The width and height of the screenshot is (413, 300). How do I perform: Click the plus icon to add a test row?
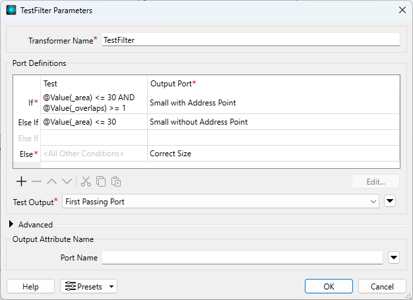[x=21, y=181]
